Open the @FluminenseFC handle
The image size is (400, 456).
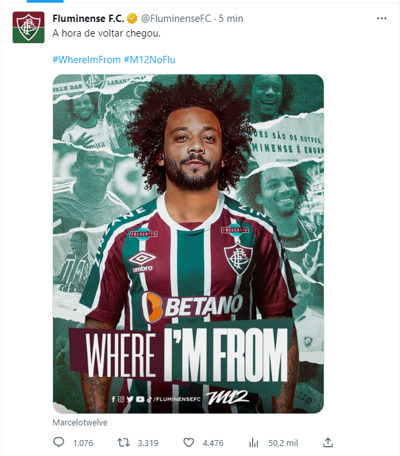176,19
